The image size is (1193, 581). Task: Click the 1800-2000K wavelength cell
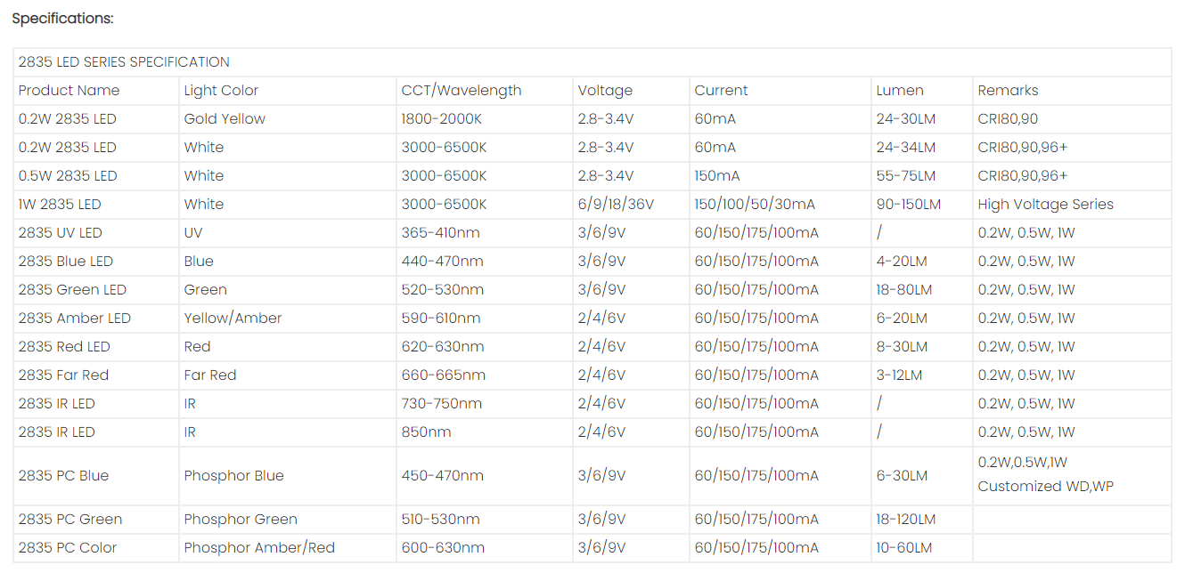click(x=445, y=119)
